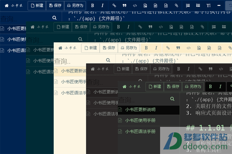Toggle bold in the dark teal window
This screenshot has width=232, height=154.
coord(119,27)
